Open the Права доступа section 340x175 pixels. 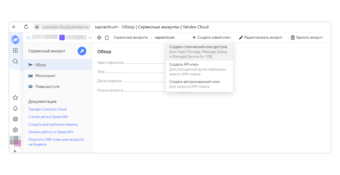tap(57, 87)
